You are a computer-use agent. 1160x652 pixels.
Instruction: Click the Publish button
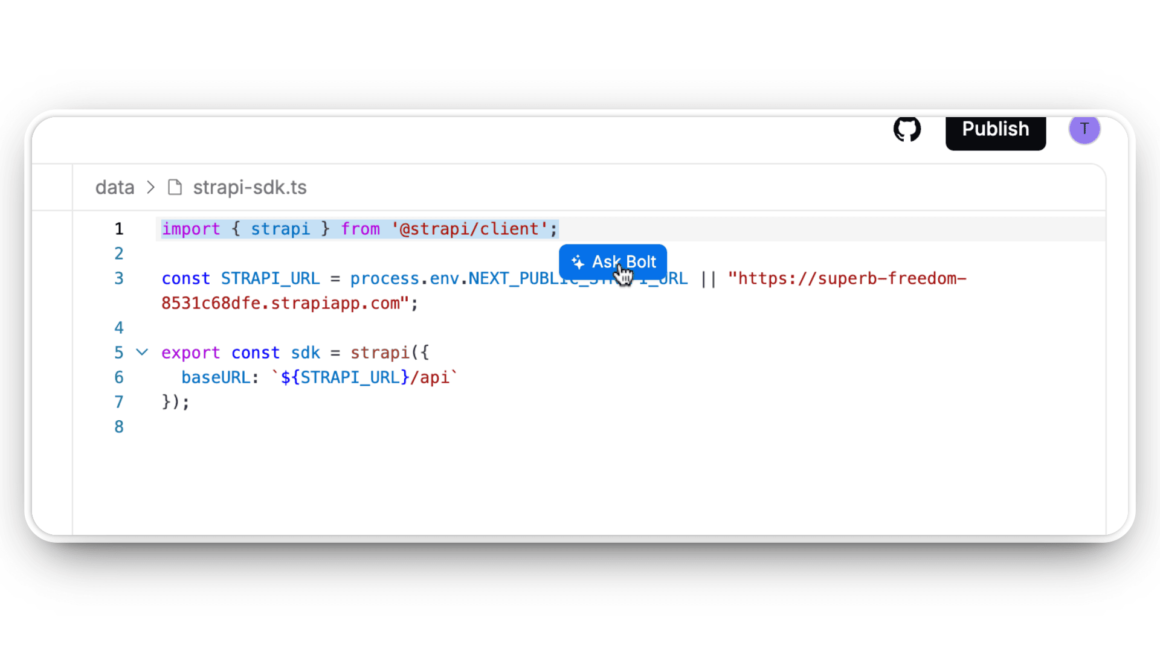pos(996,130)
